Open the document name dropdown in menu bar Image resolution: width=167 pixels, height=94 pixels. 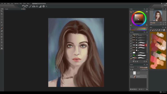pos(38,3)
